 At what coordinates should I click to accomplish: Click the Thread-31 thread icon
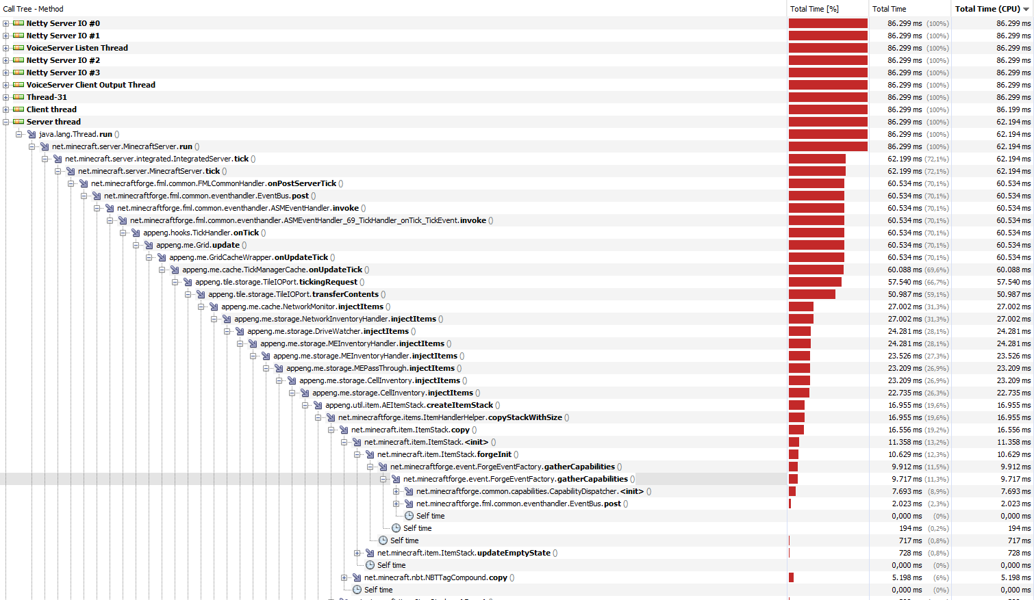(18, 97)
